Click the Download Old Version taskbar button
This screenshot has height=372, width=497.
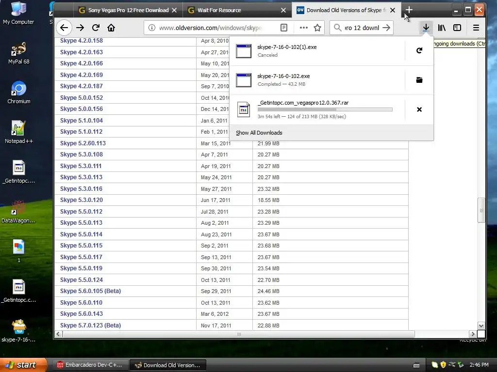[x=168, y=365]
